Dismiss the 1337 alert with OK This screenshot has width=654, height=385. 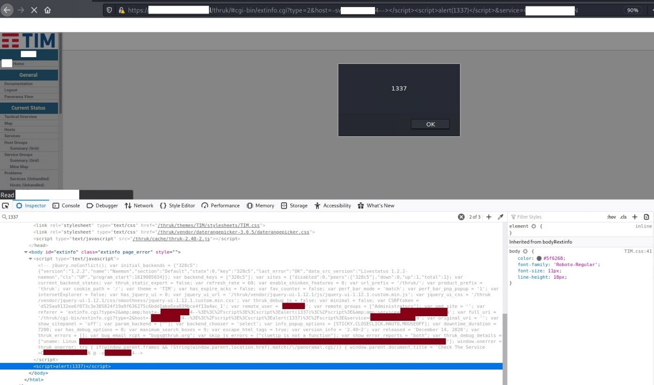click(x=430, y=124)
